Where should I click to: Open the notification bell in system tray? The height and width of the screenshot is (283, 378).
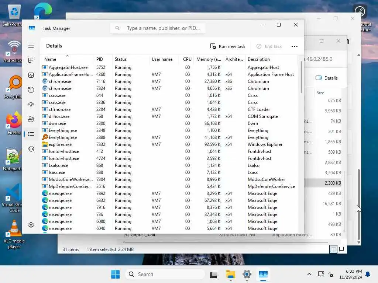pos(368,274)
